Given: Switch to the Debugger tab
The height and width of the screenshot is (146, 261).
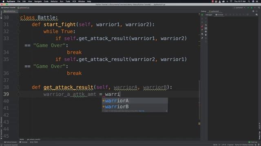Looking at the screenshot, I should (209, 15).
